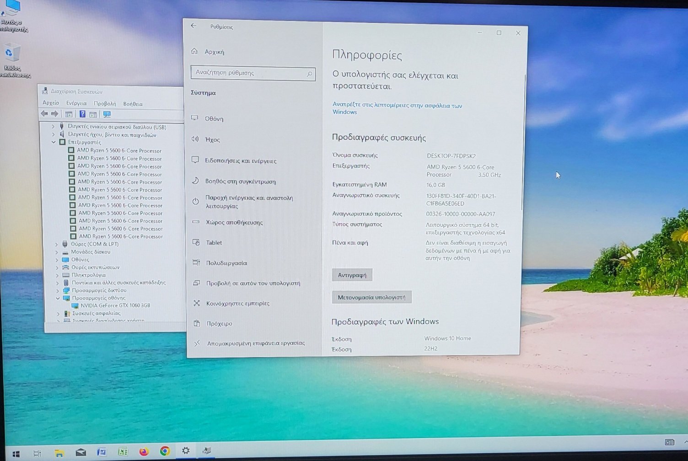Expand the Προσαρμογείς δικτύου network adapters node

(58, 290)
